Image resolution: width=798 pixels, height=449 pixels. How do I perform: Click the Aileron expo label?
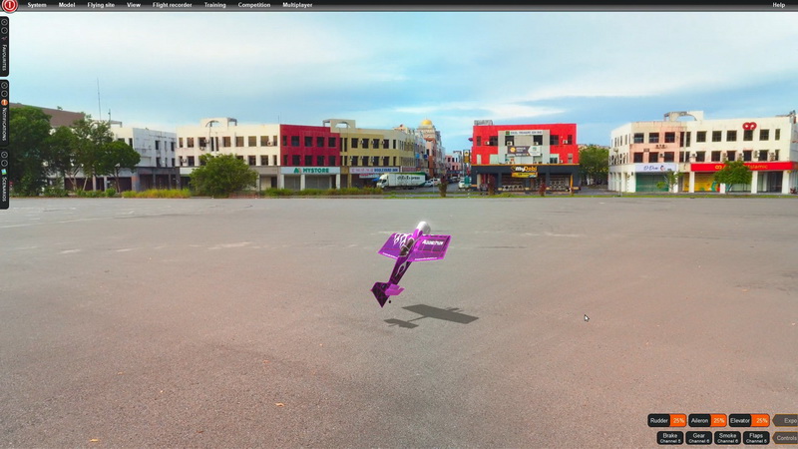[699, 420]
